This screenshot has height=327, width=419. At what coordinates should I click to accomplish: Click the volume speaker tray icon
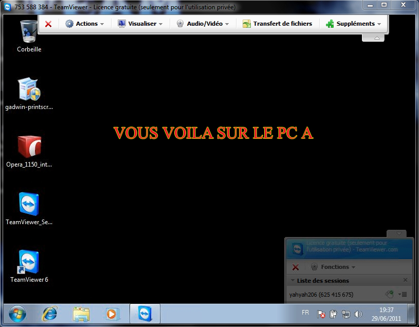pos(358,314)
